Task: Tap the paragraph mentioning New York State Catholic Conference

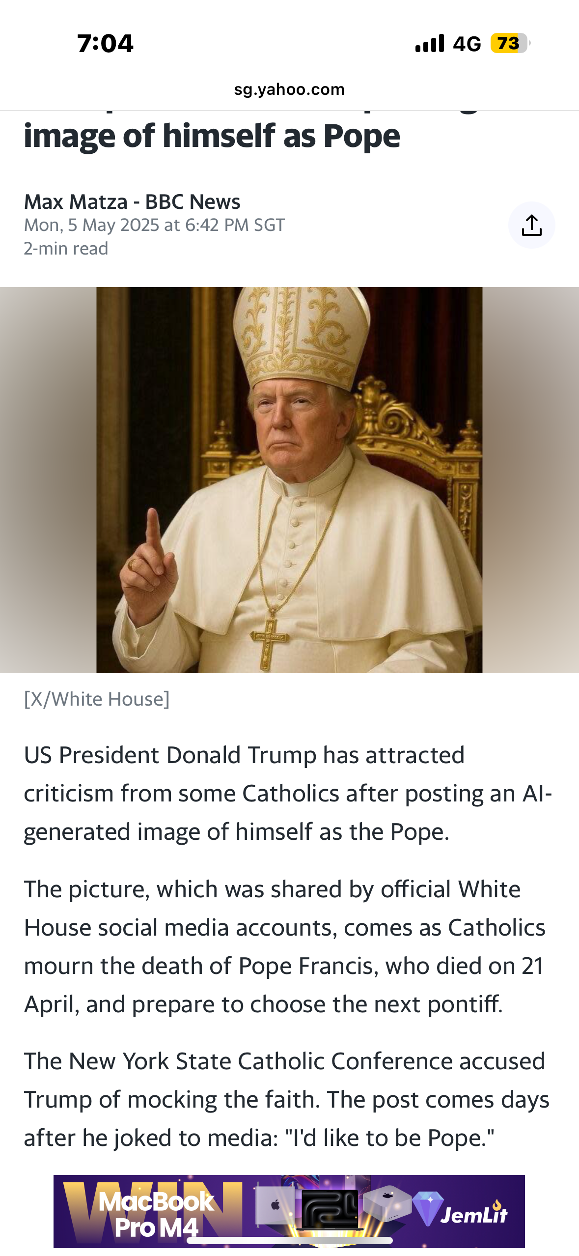Action: click(287, 1099)
